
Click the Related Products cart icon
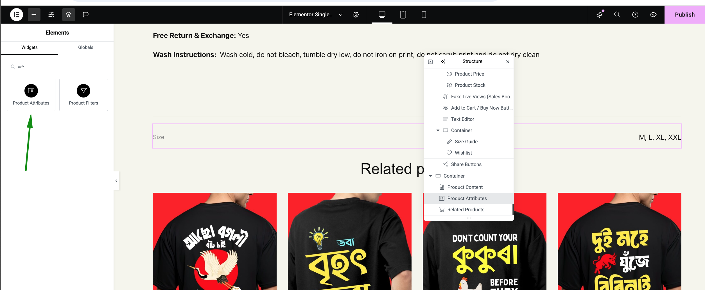click(x=442, y=210)
